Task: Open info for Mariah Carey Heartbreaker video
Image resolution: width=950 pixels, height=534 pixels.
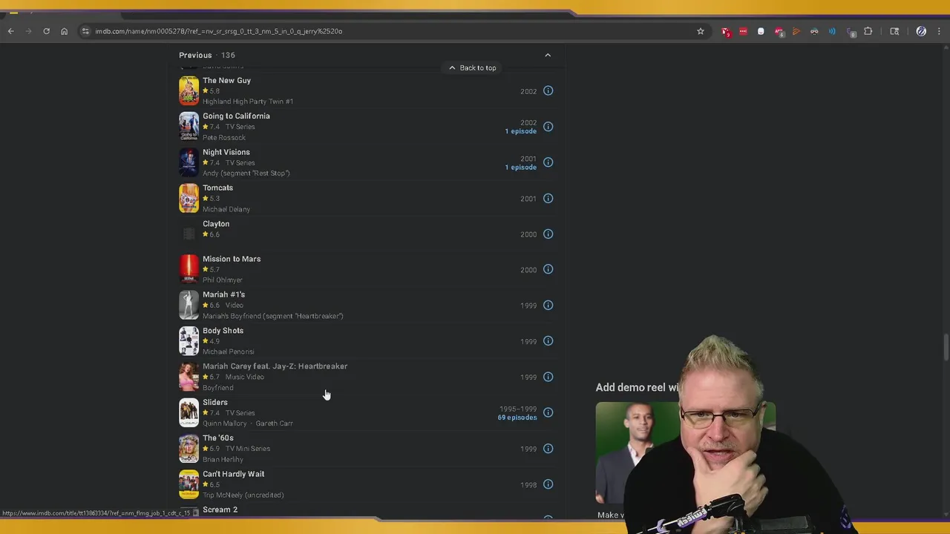Action: click(548, 377)
